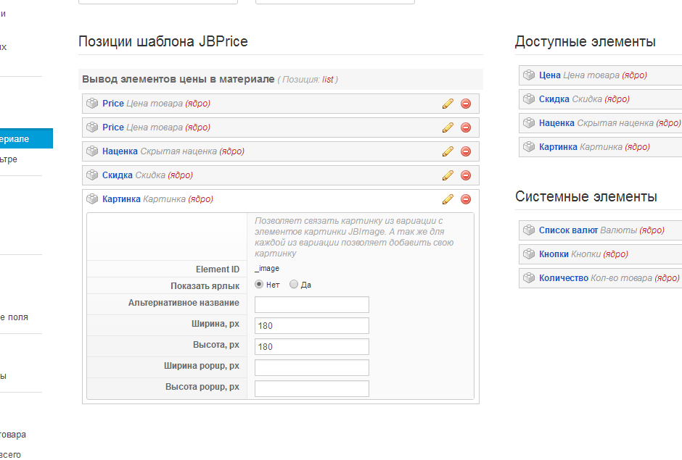Click the Кнопки system element name

(554, 254)
